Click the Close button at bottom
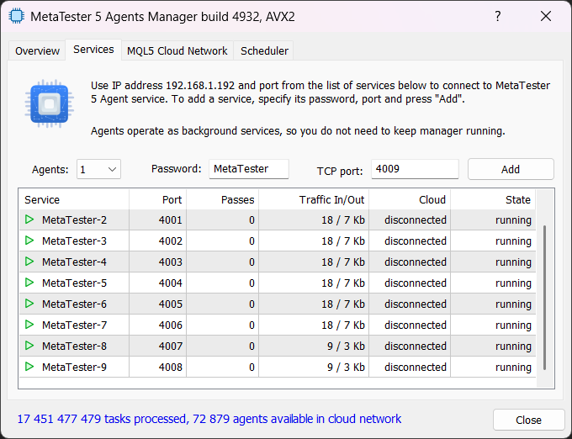Screen dimensions: 572x439 (x=528, y=420)
